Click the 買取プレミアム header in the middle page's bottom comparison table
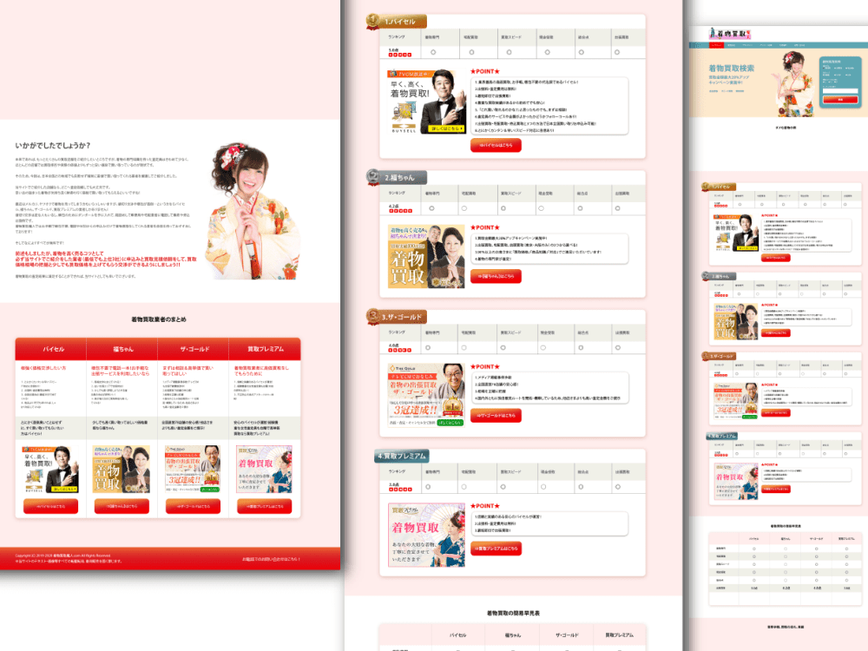868x651 pixels. point(620,635)
